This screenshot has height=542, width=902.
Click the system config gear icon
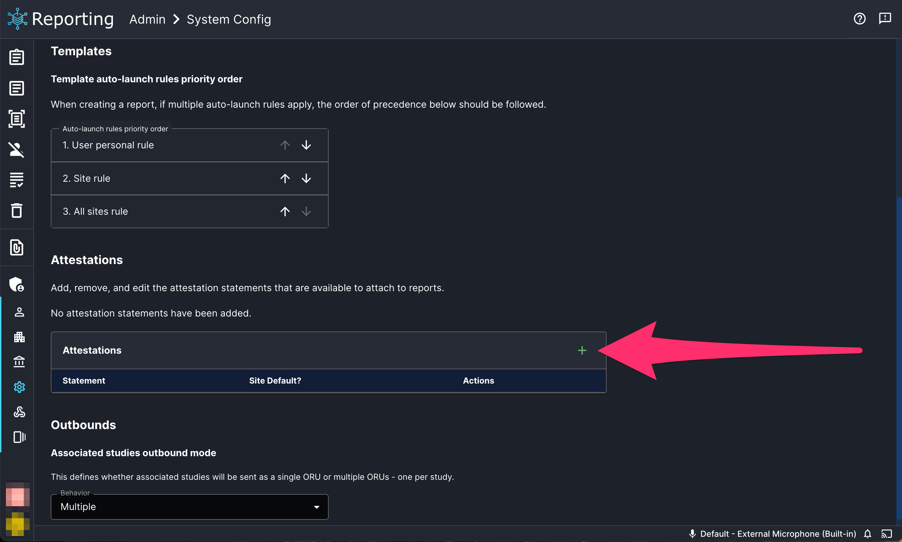[x=19, y=387]
